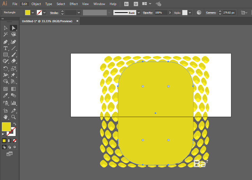Select the Type tool
This screenshot has height=180, width=252.
6,48
